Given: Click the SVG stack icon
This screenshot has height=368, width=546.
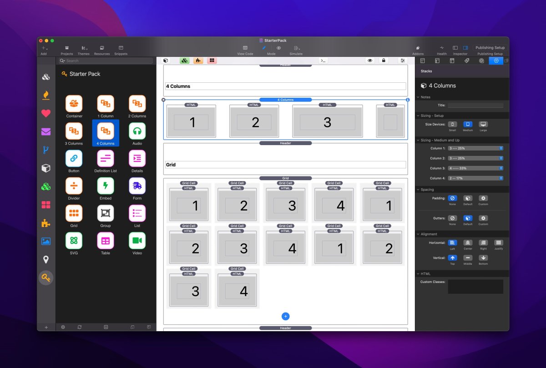Looking at the screenshot, I should [x=74, y=240].
